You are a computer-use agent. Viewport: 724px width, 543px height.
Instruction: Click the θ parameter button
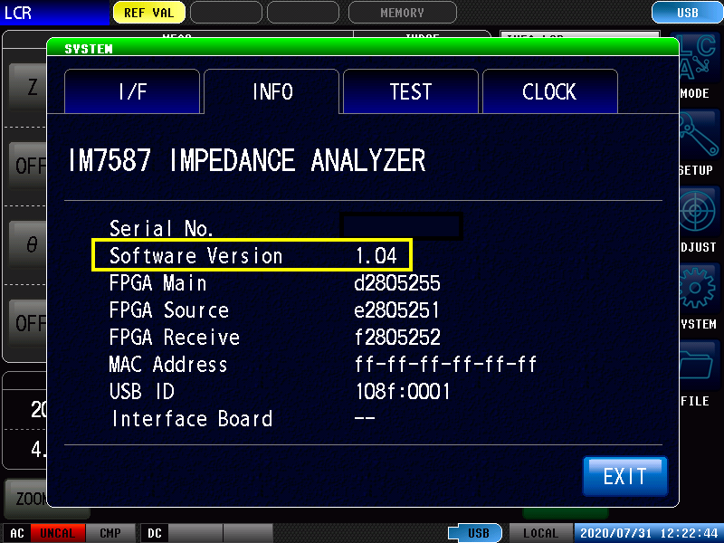click(x=29, y=244)
